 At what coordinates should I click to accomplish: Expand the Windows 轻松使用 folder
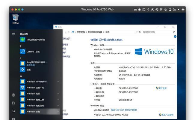[x=58, y=106]
